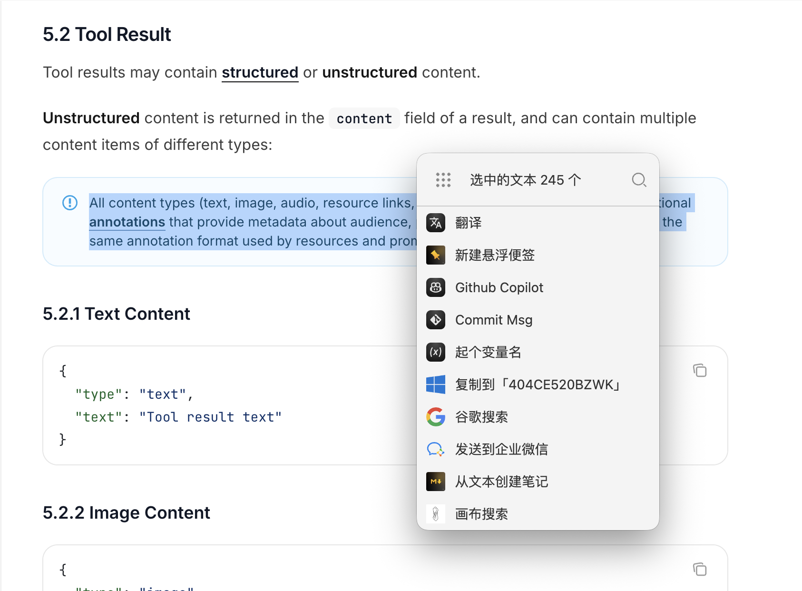Open the 'structured' hyperlink
802x591 pixels.
coord(260,72)
